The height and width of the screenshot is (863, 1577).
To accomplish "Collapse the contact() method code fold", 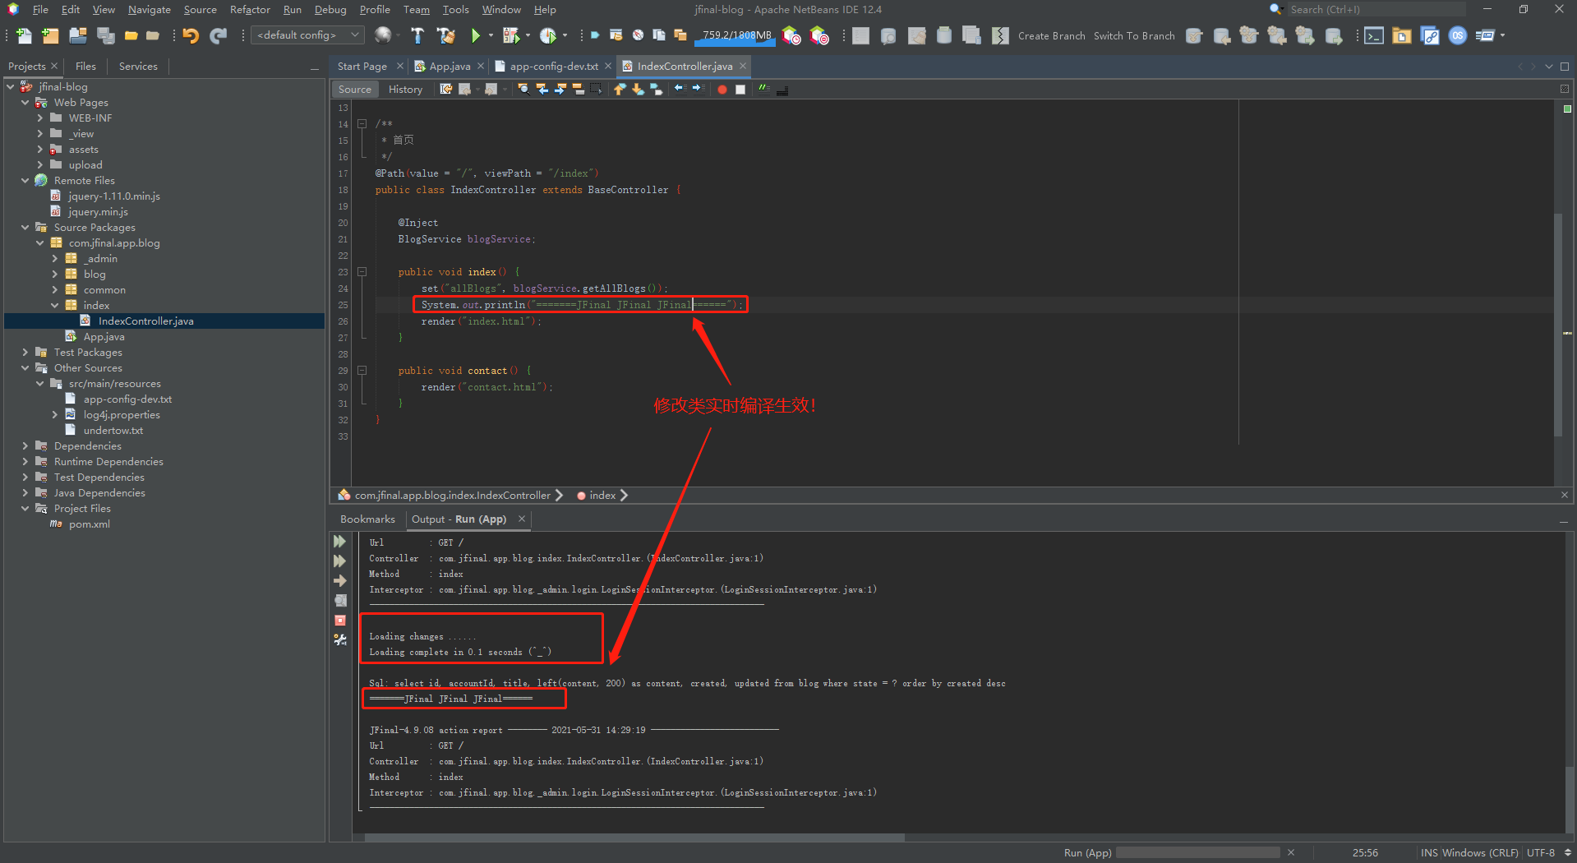I will [362, 370].
